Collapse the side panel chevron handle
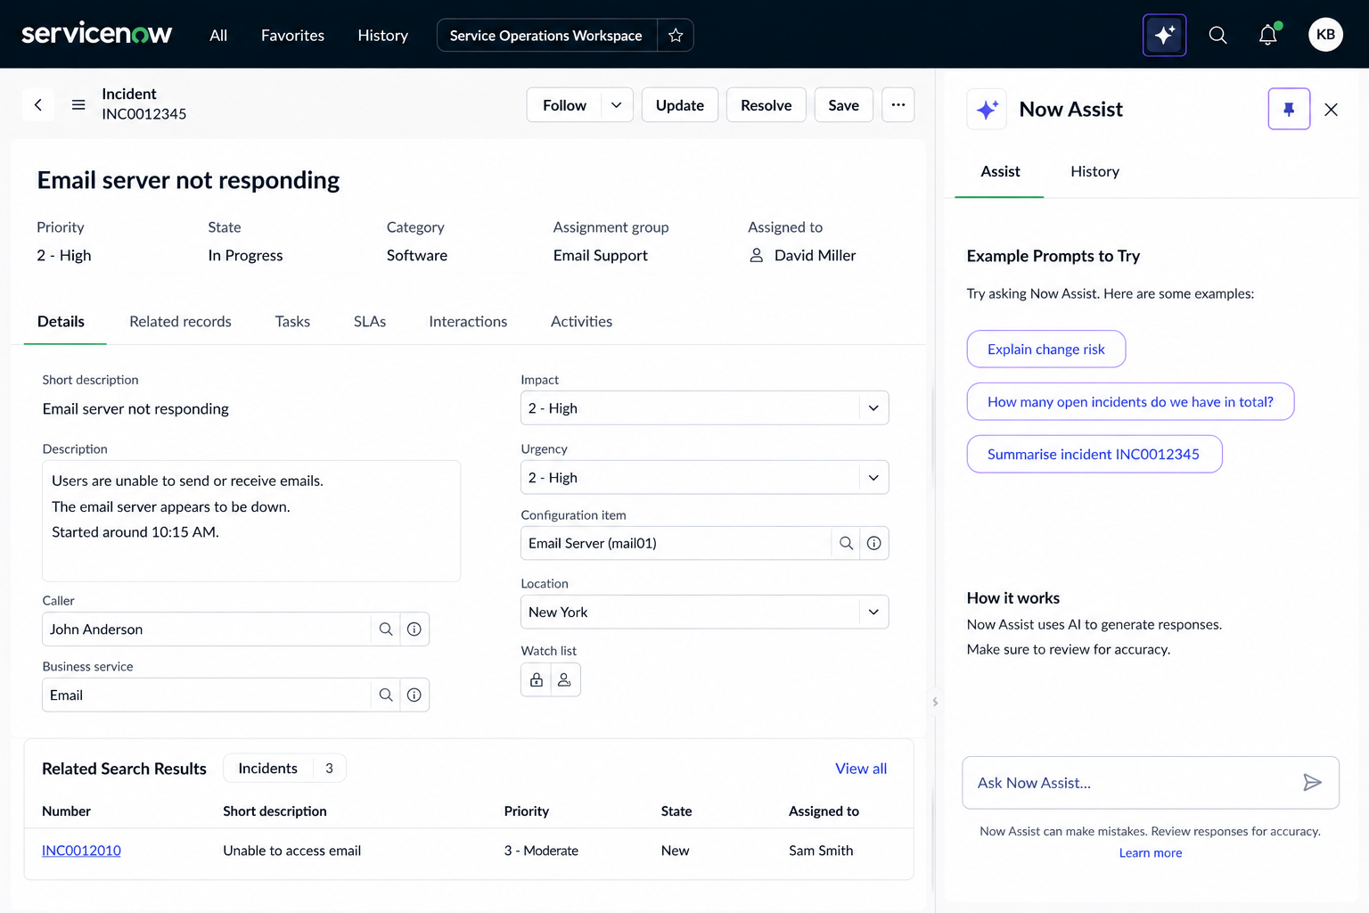1369x913 pixels. tap(935, 703)
